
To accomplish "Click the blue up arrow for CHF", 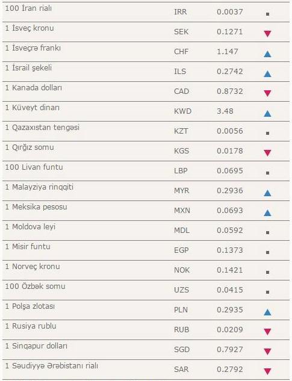I will tap(267, 54).
